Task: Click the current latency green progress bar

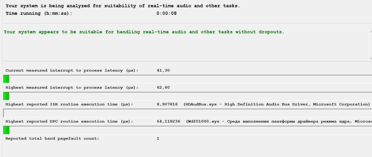Action: click(6, 79)
